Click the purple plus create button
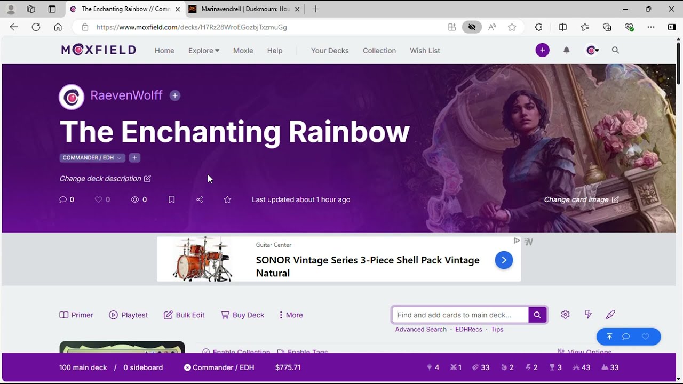683x384 pixels. click(x=543, y=50)
